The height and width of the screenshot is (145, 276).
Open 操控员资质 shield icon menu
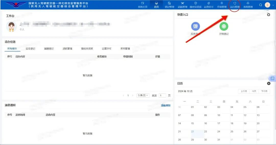tap(195, 5)
